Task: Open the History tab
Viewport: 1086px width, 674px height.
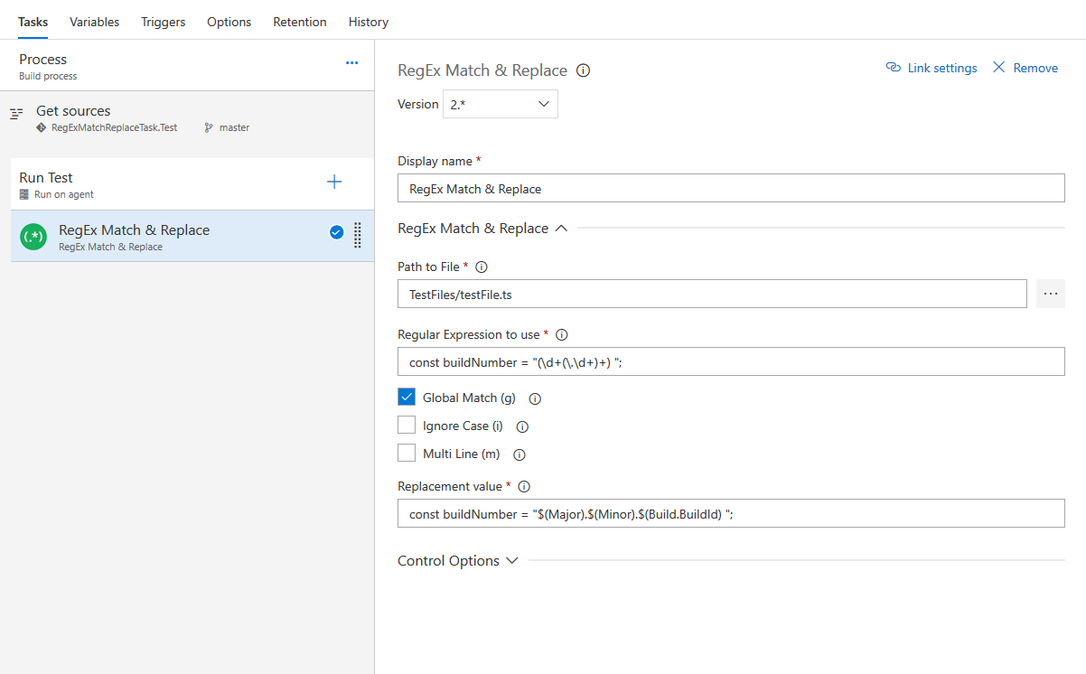Action: (x=369, y=22)
